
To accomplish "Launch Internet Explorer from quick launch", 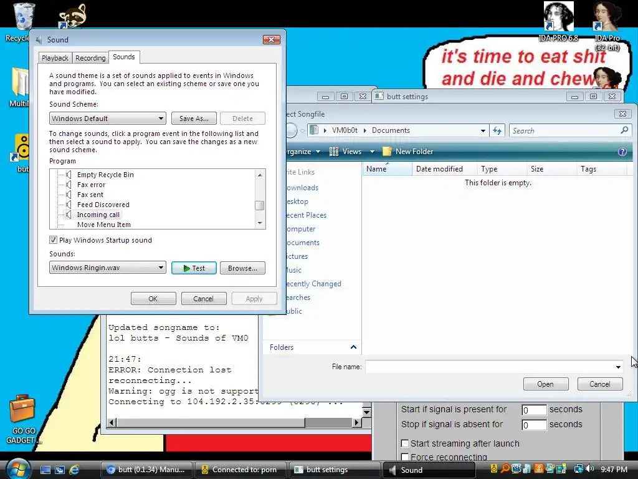I will click(74, 470).
